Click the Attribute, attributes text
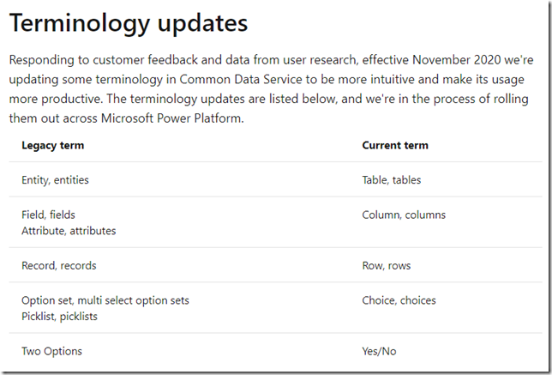 69,231
